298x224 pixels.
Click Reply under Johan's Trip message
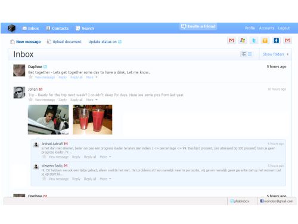pyautogui.click(x=63, y=100)
